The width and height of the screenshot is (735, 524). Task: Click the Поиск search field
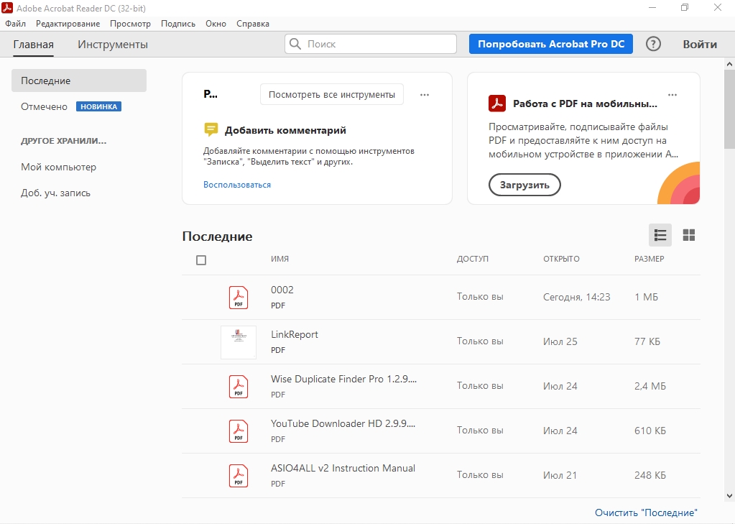(371, 44)
